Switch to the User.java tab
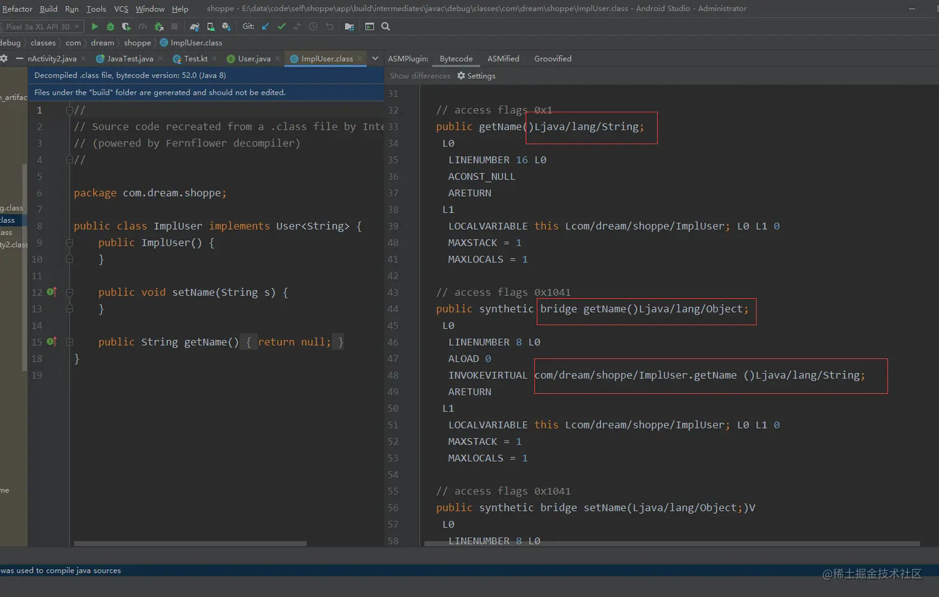Image resolution: width=939 pixels, height=597 pixels. tap(254, 58)
